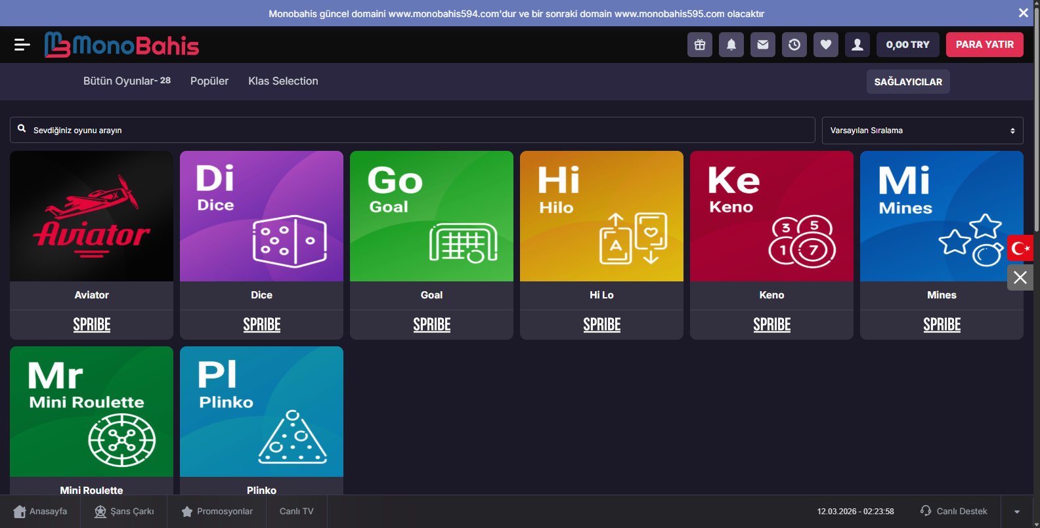
Task: Open the history clock icon
Action: coord(794,45)
